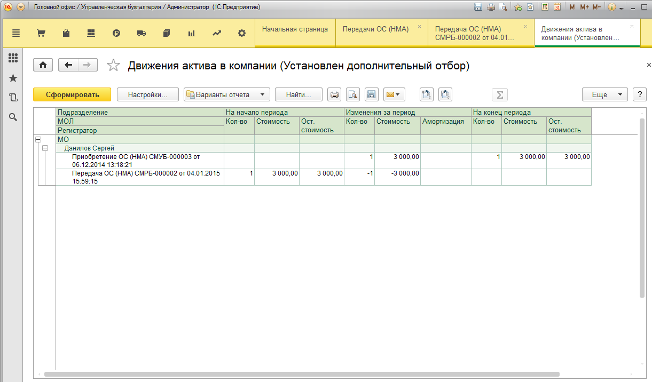The height and width of the screenshot is (382, 652).
Task: Open the warehouse grid section icon
Action: pos(91,33)
